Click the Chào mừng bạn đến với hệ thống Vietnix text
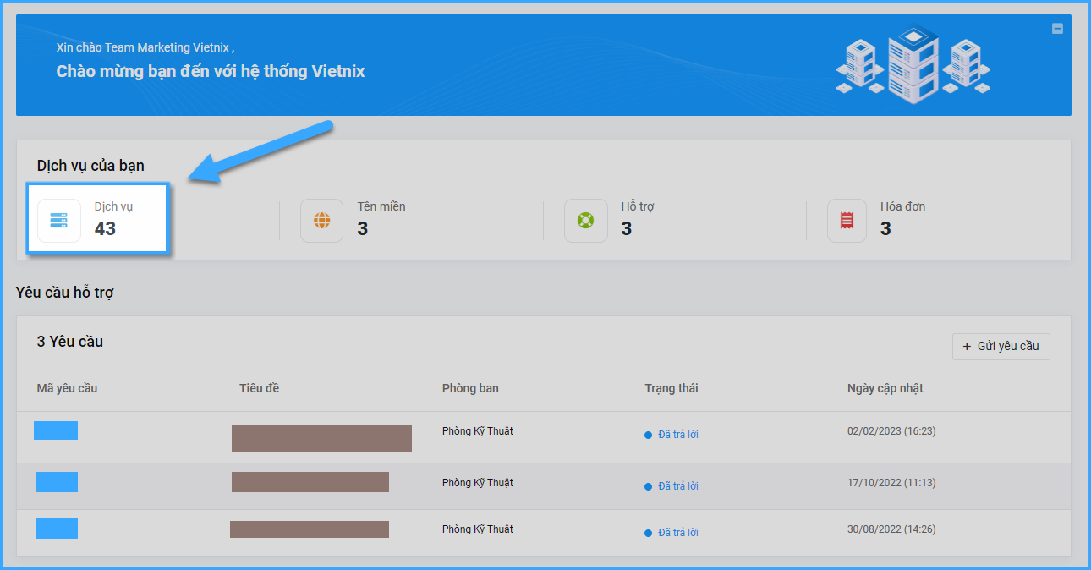The width and height of the screenshot is (1091, 570). click(x=211, y=71)
